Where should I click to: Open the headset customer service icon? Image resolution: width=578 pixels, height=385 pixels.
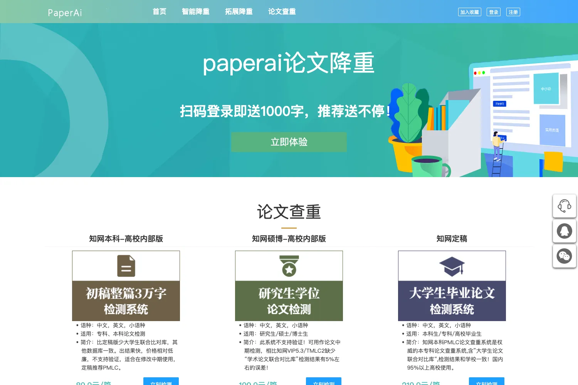click(x=565, y=206)
